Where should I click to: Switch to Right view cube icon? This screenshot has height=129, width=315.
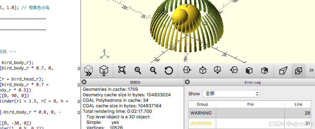coord(187,70)
